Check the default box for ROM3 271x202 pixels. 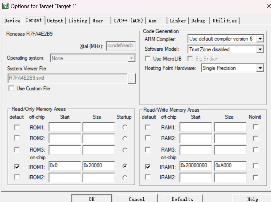[x=17, y=149]
